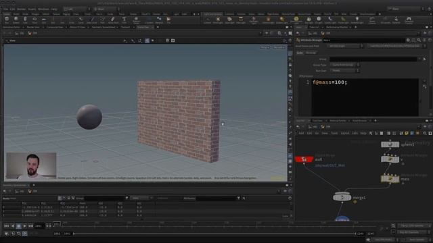Image resolution: width=433 pixels, height=243 pixels.
Task: Create a Spot Light from shelf
Action: 229,20
